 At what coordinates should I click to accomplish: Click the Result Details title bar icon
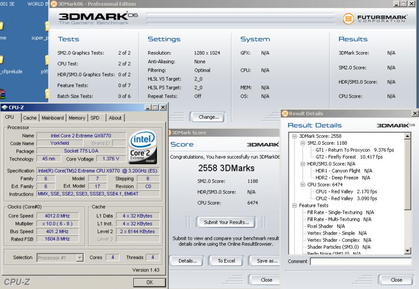285,114
